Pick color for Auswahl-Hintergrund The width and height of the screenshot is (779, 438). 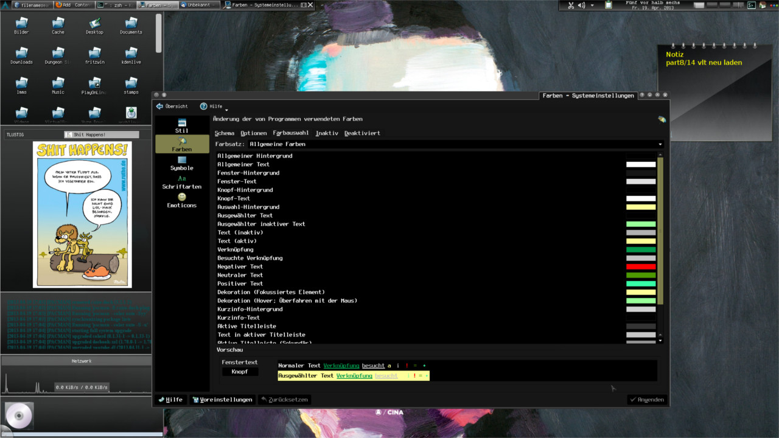pos(641,207)
